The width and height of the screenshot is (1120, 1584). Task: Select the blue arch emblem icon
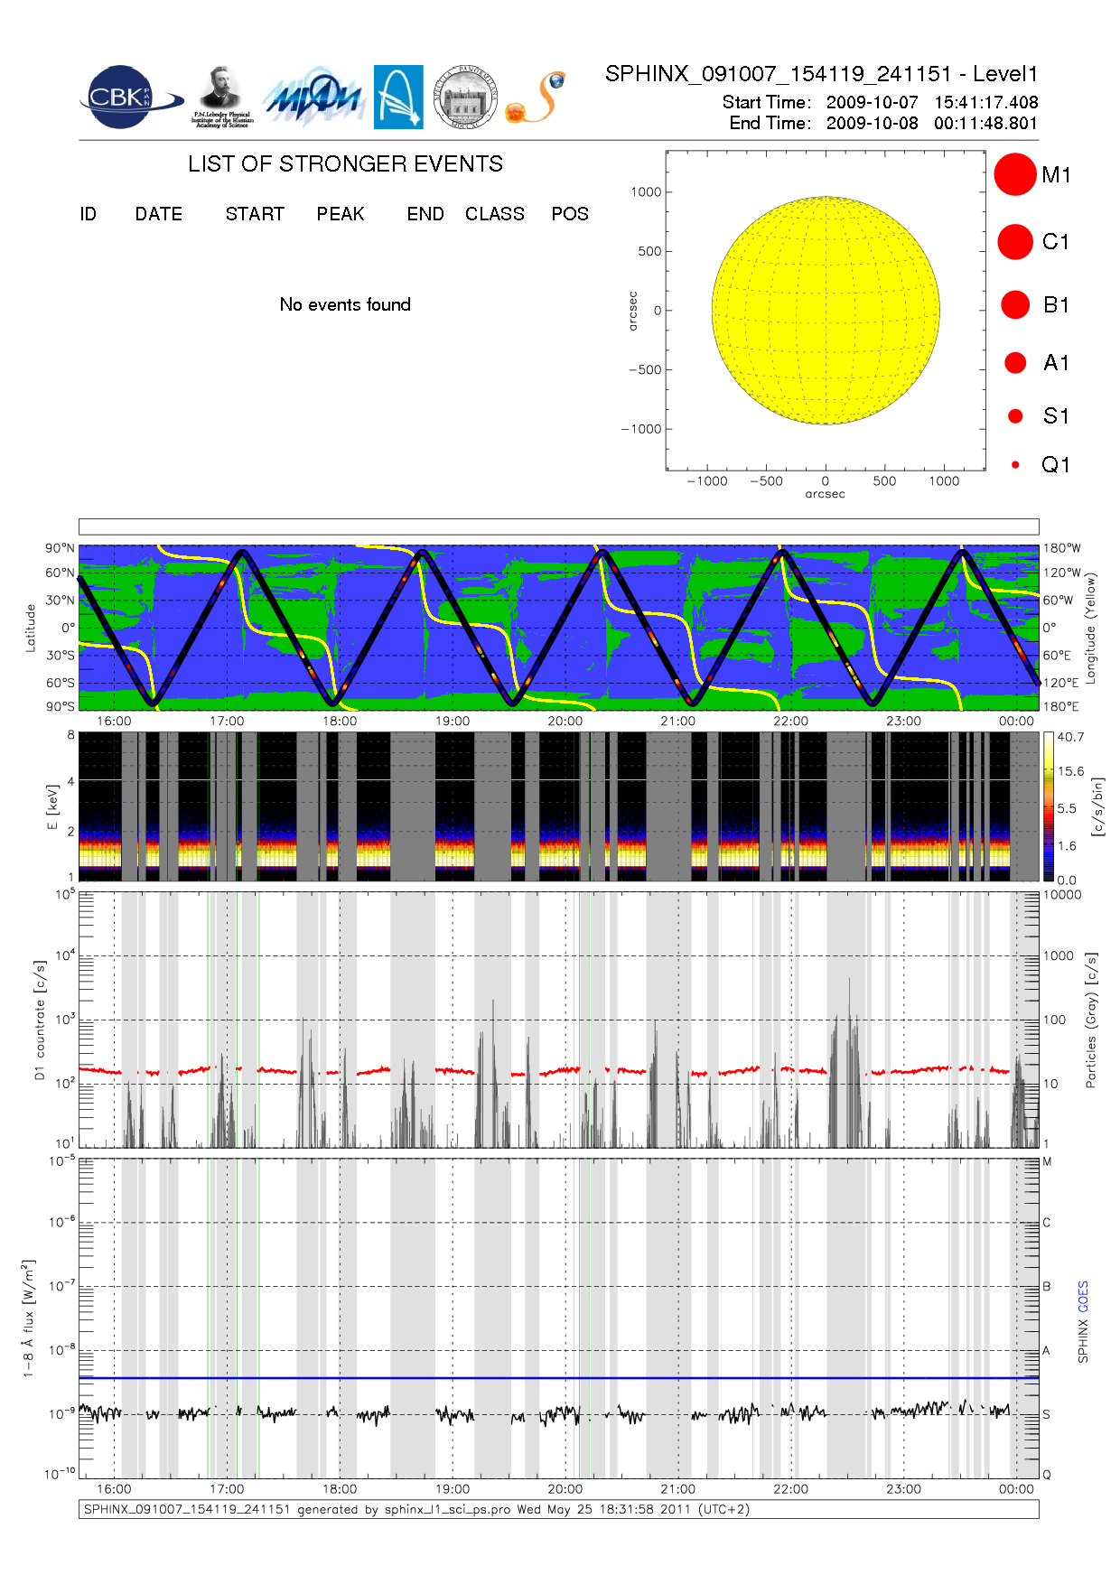click(x=398, y=97)
